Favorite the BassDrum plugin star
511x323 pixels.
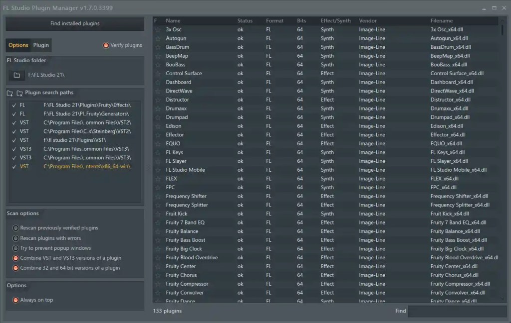tap(158, 47)
